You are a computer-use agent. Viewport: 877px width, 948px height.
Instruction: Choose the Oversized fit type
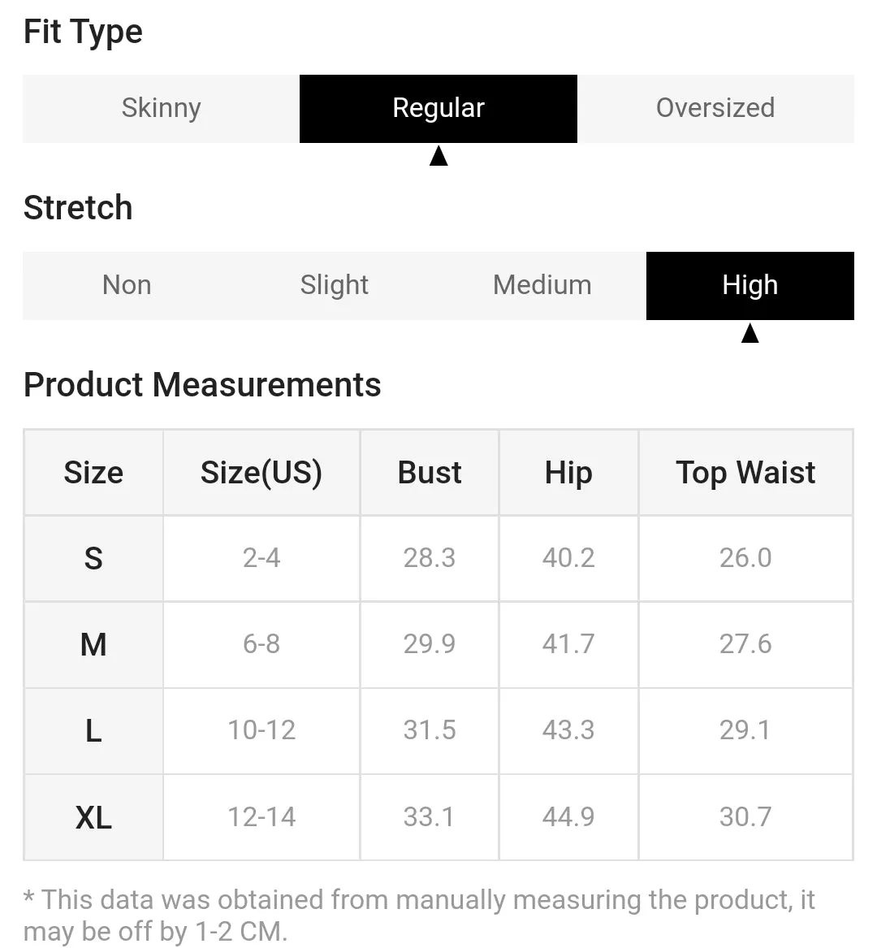click(x=715, y=109)
